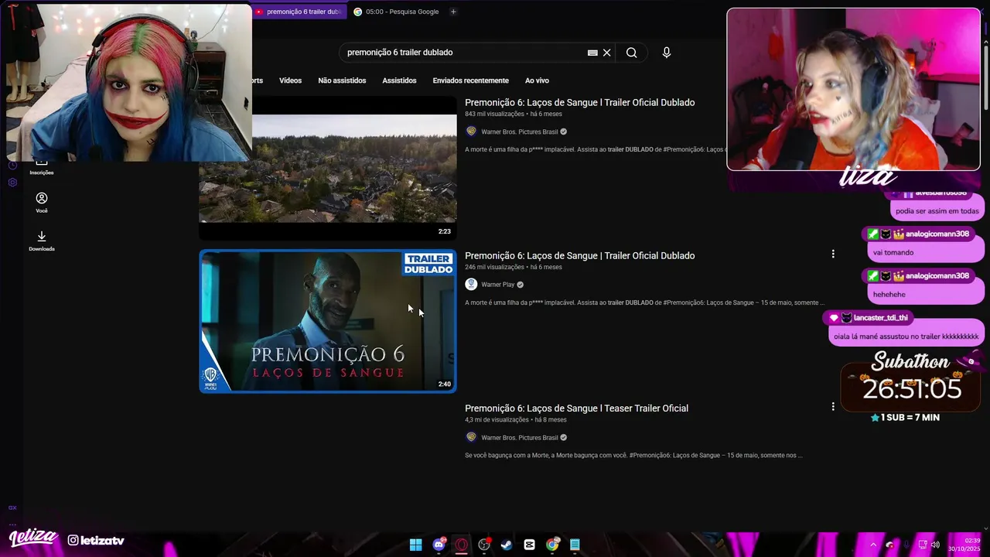Screen dimensions: 990x557
Task: Click chat message hehehehe
Action: pos(889,294)
